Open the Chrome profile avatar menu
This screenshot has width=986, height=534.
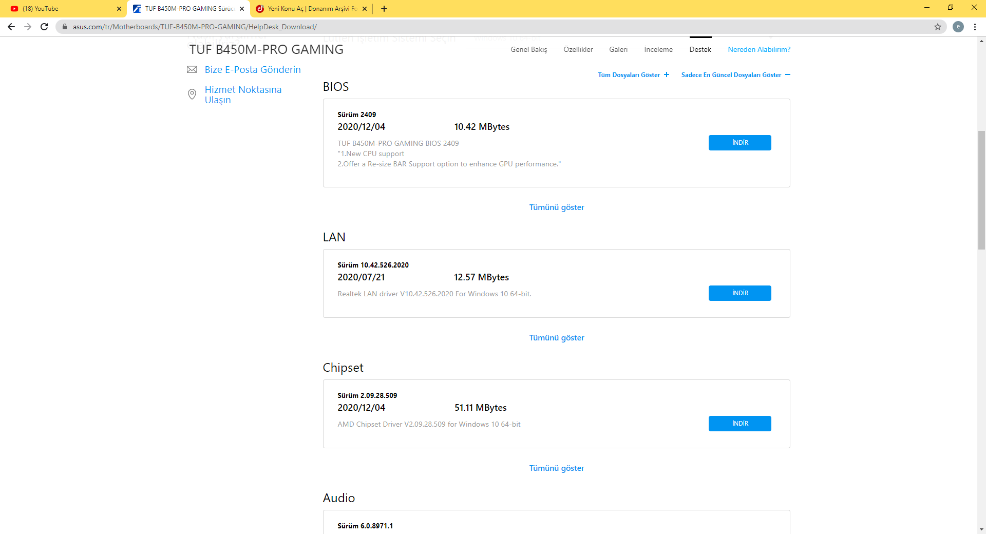click(x=958, y=27)
